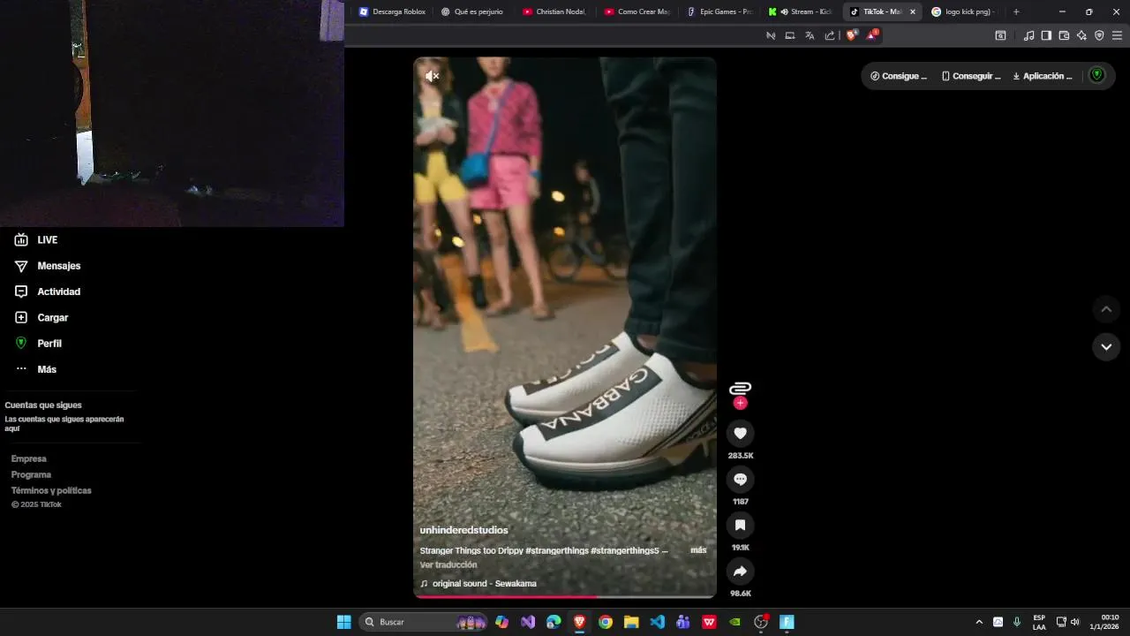Open Leo AI sparkle icon
The image size is (1130, 636).
(1081, 35)
